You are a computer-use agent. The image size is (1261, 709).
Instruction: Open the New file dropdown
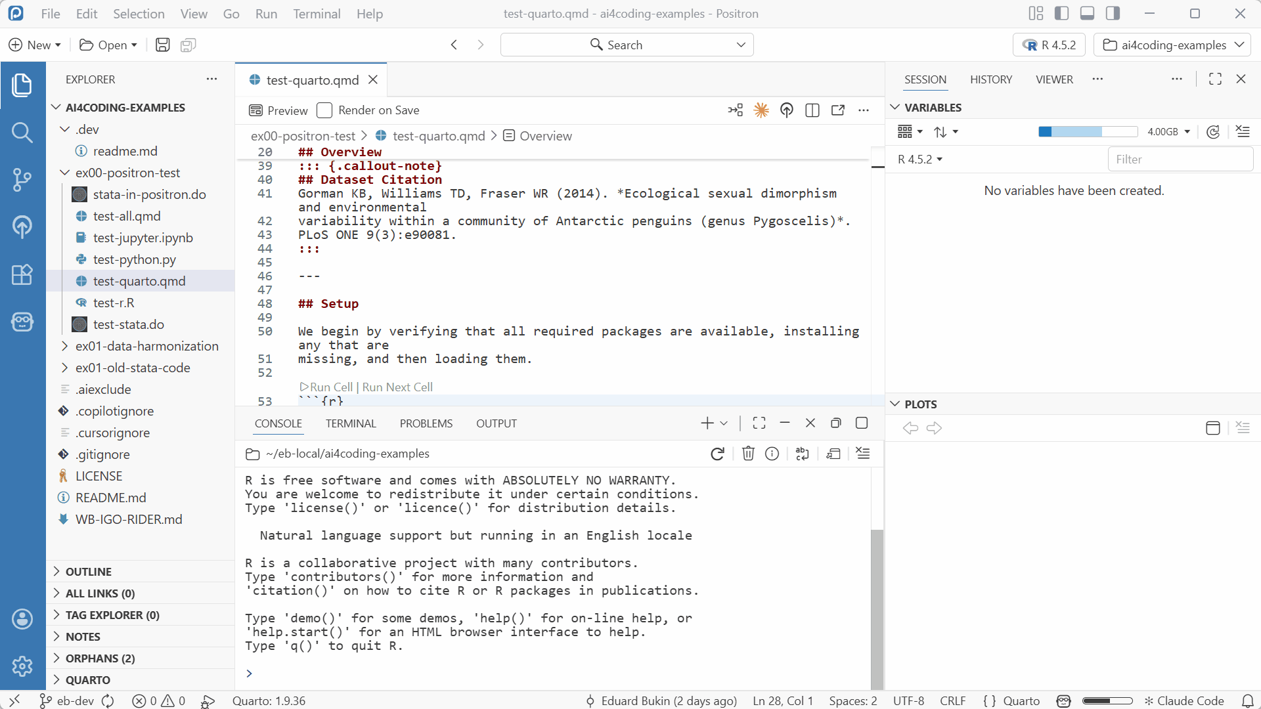(x=35, y=45)
